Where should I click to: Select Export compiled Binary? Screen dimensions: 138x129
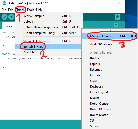pos(49,33)
